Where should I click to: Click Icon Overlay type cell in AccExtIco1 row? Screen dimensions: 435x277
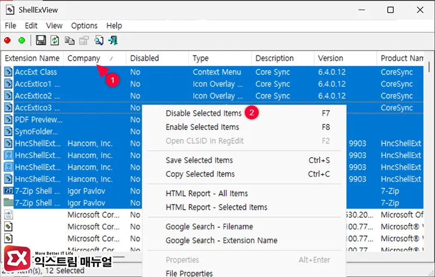pyautogui.click(x=217, y=84)
